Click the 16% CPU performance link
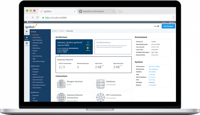The width and height of the screenshot is (200, 115). [x=154, y=66]
